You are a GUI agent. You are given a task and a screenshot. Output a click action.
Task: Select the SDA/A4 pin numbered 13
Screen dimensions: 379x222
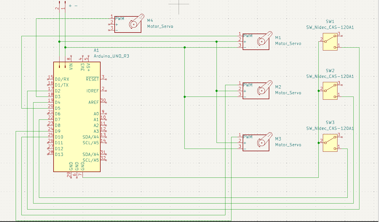tap(91, 137)
